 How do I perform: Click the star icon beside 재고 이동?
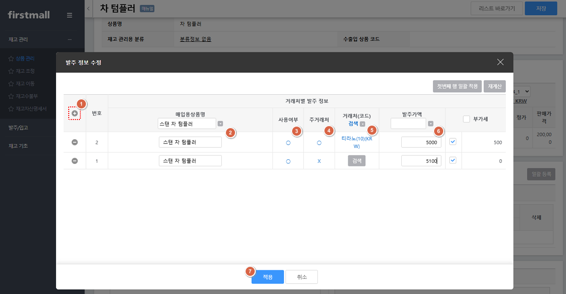tap(11, 84)
